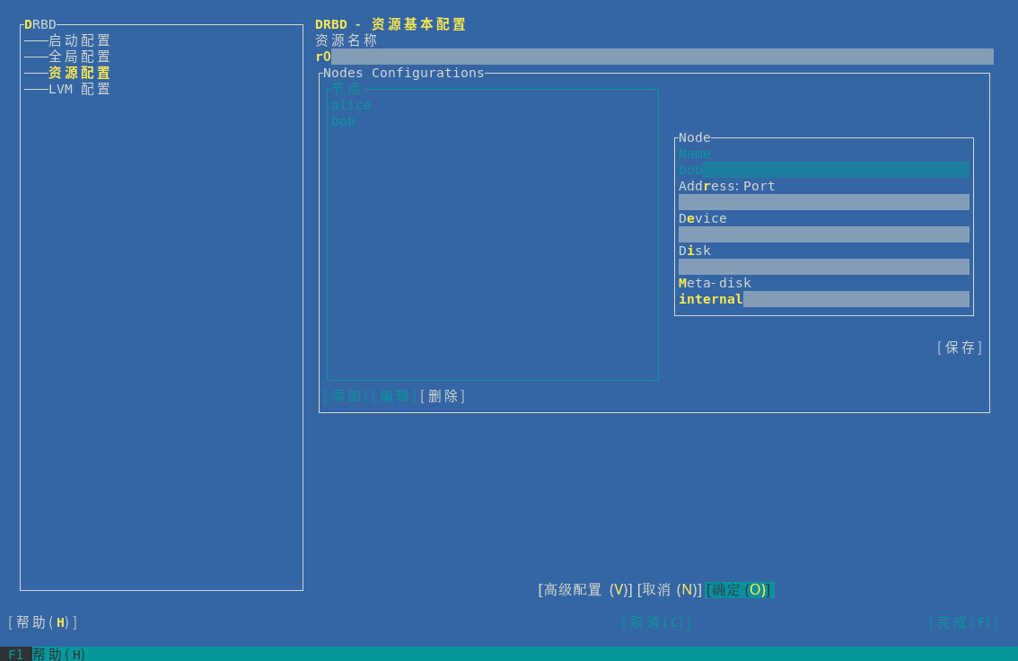Screen dimensions: 1018x661
Task: Focus the 资源名称 field containing r0
Action: 654,57
